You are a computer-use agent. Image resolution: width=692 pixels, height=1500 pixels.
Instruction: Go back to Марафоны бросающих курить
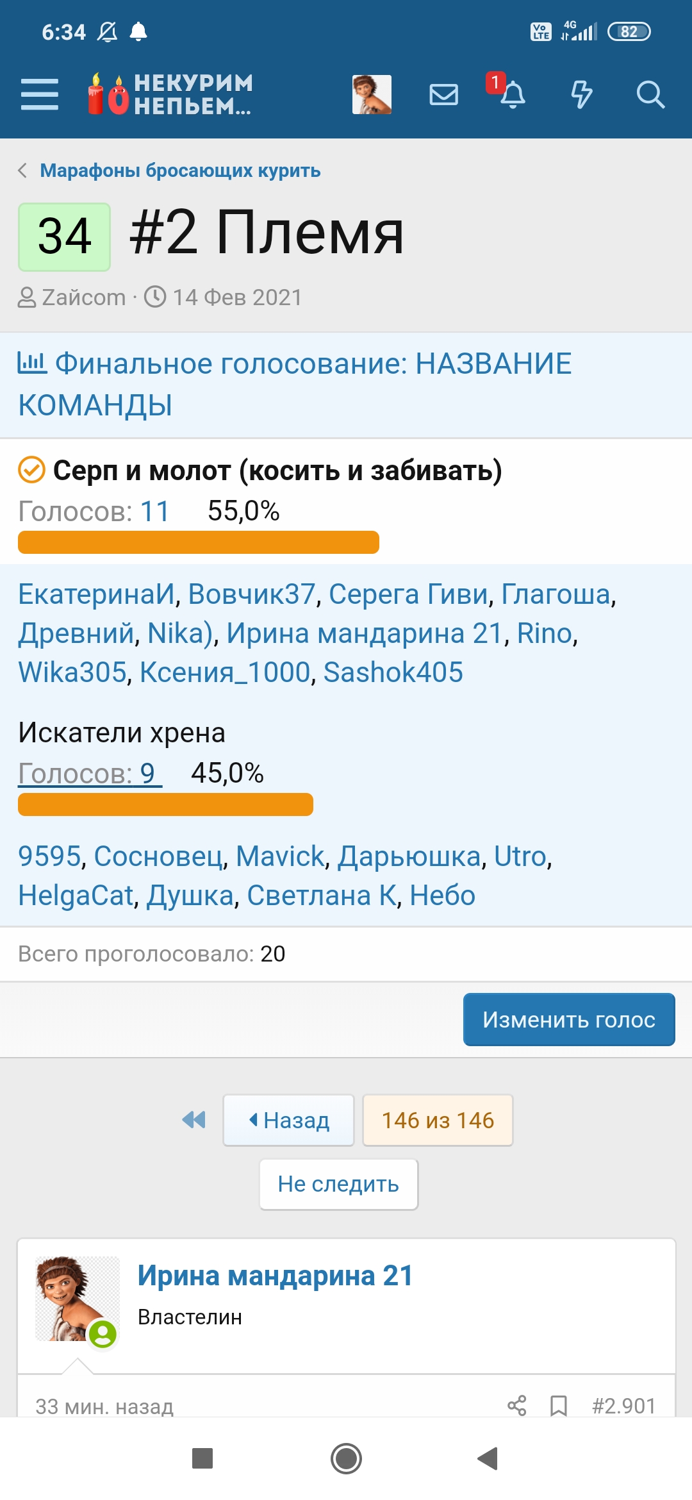pyautogui.click(x=179, y=171)
